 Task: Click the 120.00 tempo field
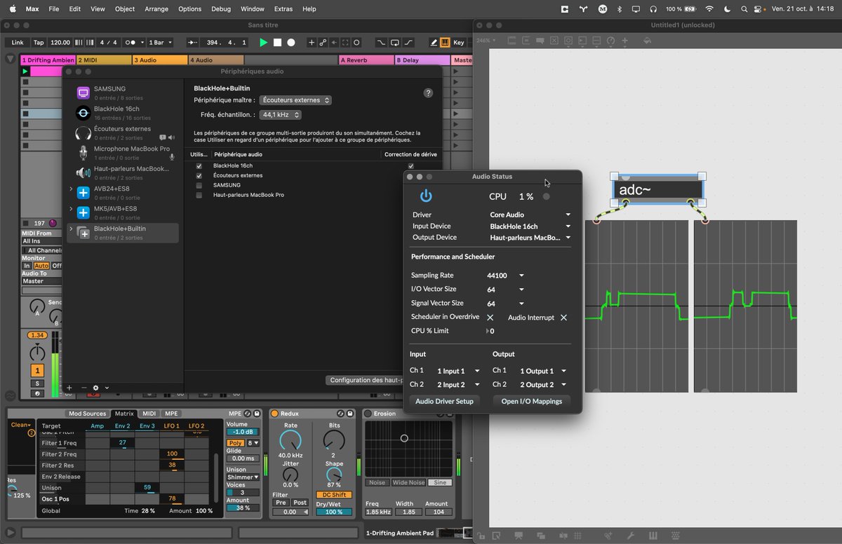coord(60,43)
